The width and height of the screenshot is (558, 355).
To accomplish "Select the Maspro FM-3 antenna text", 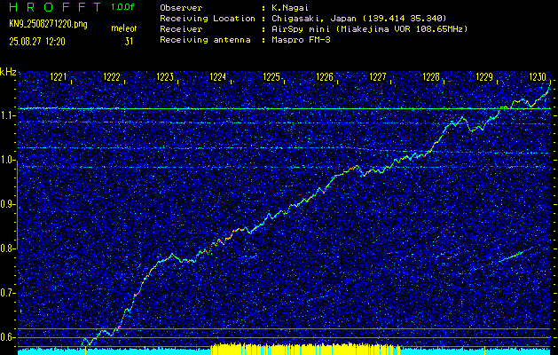I will [x=301, y=40].
